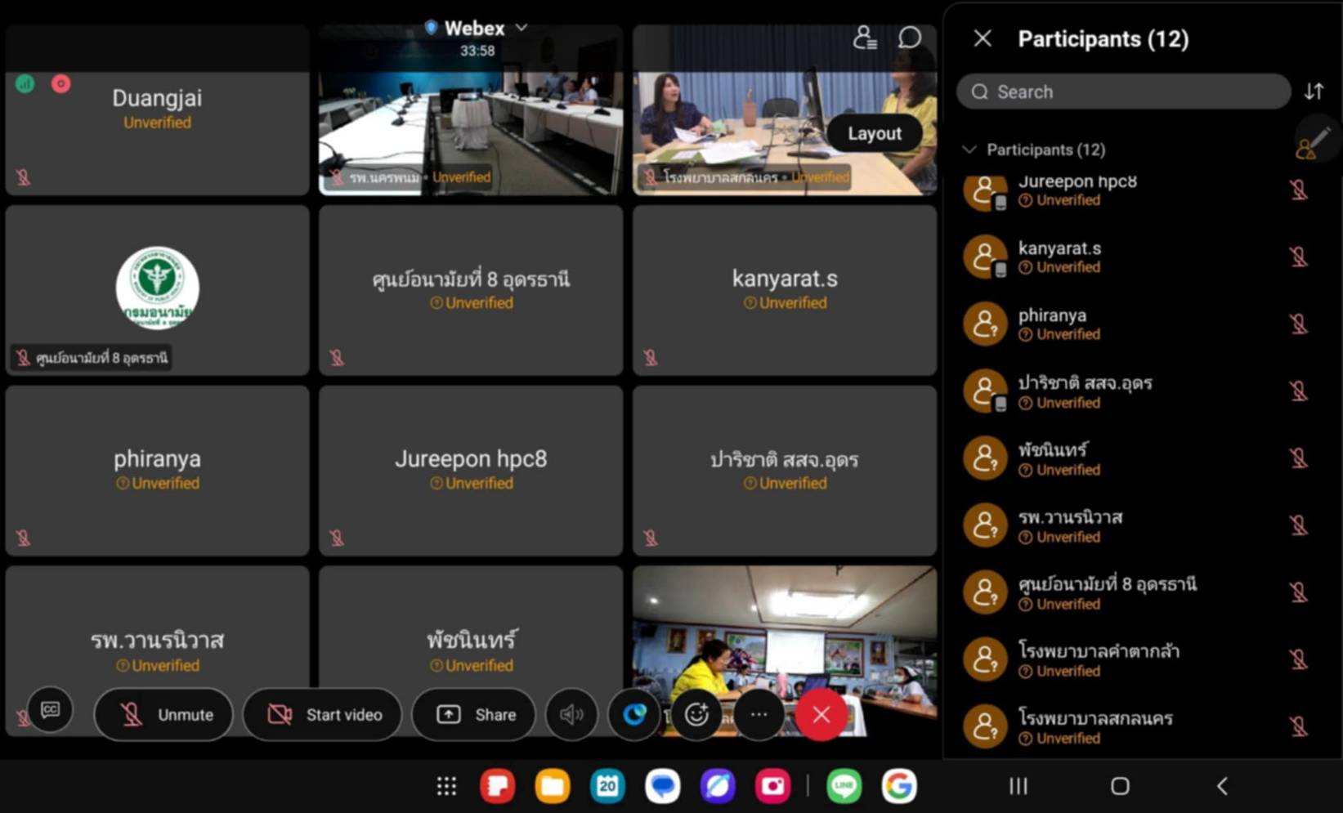Select the รพ.นครพนม conference room video tile
The height and width of the screenshot is (813, 1343).
[471, 110]
